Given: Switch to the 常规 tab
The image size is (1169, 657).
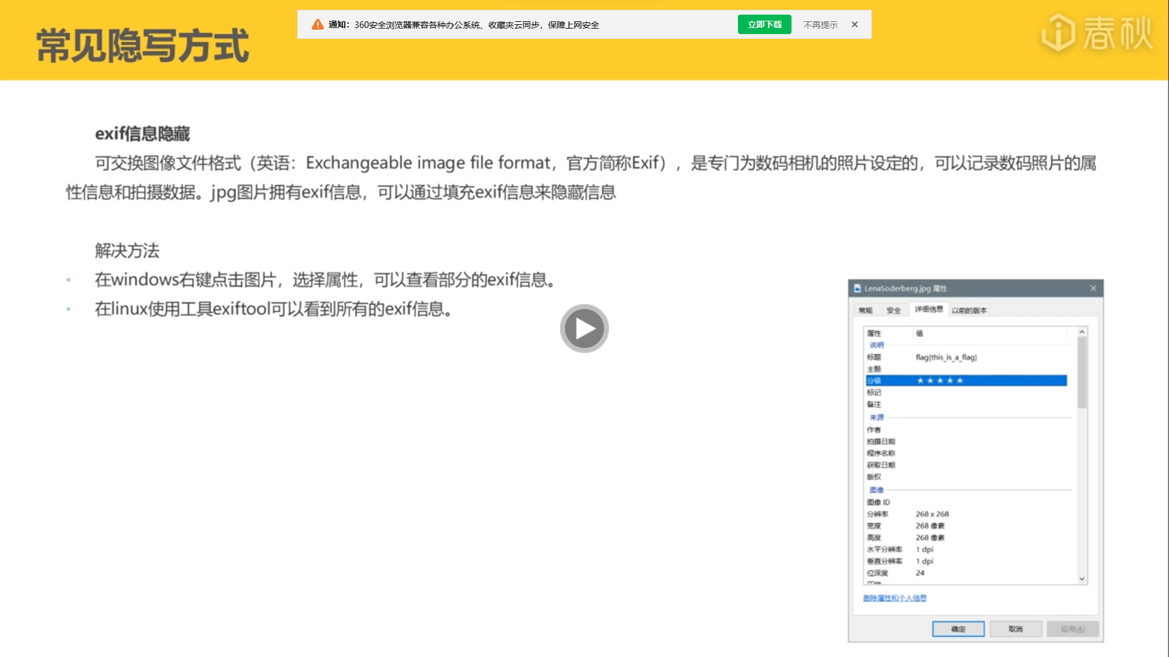Looking at the screenshot, I should tap(865, 310).
